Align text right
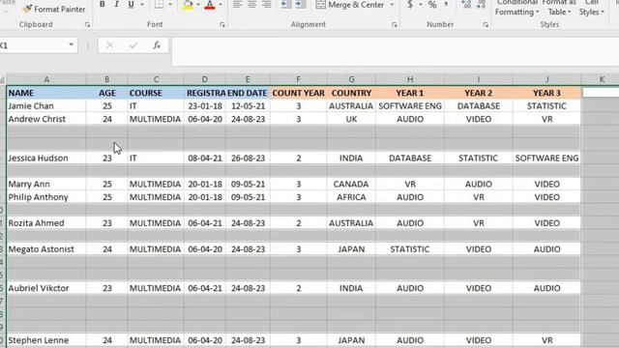This screenshot has width=619, height=348. [x=267, y=5]
